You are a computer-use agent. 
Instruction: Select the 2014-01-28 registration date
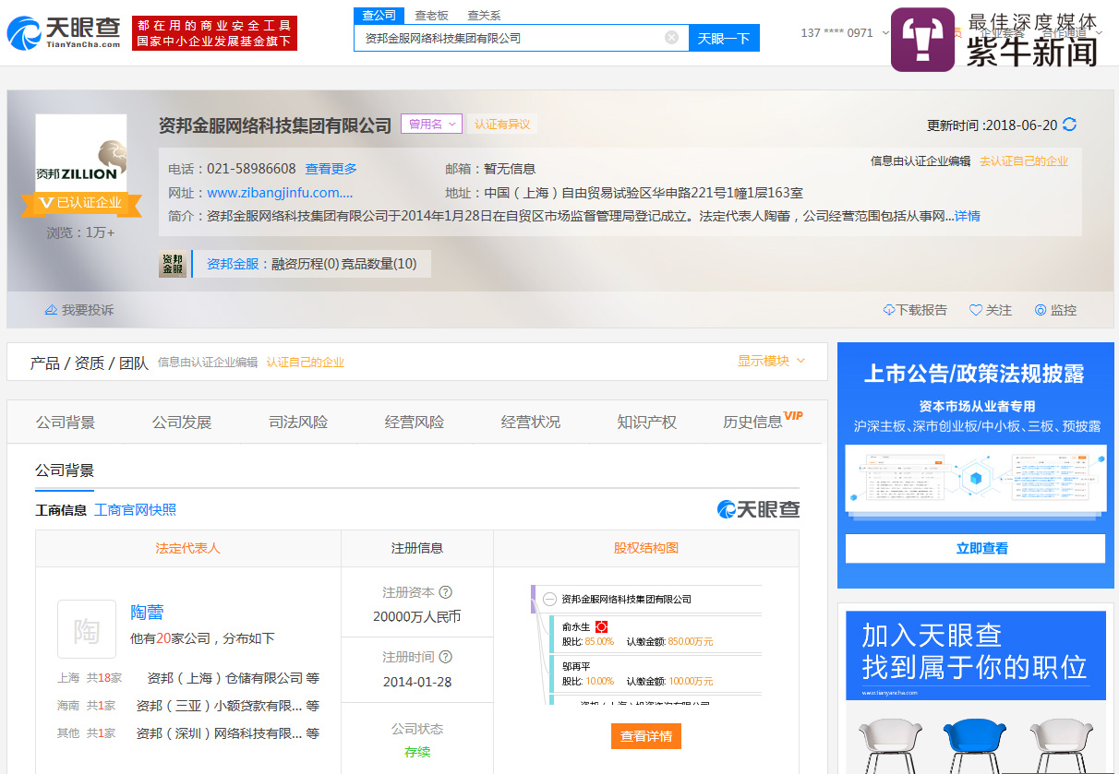tap(417, 682)
